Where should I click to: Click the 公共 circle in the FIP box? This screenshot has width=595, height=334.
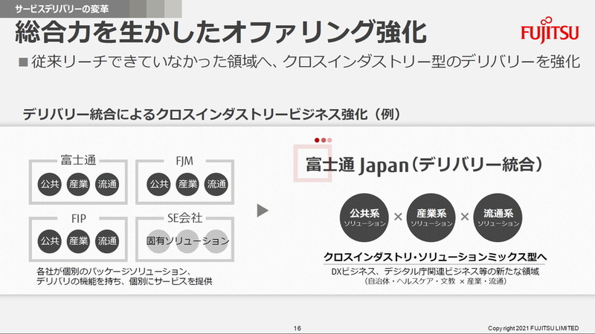coord(50,241)
